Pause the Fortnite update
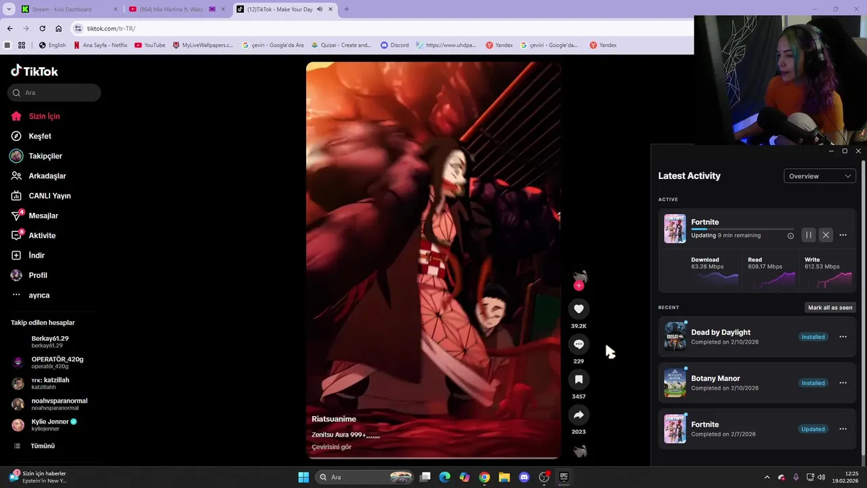 (x=808, y=235)
